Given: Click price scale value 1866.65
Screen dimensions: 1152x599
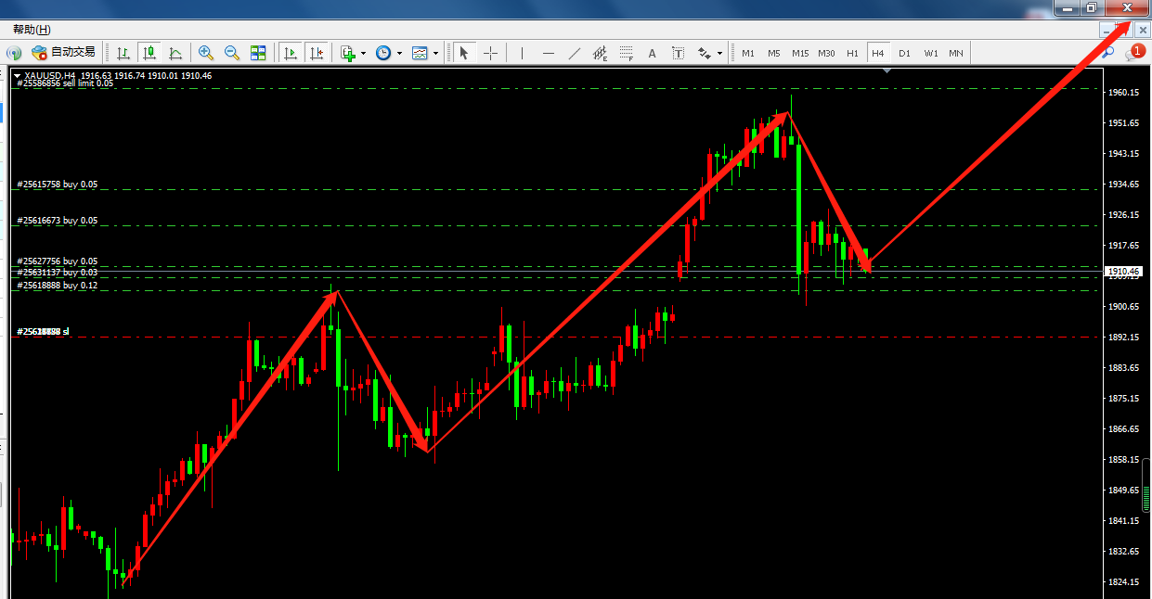Looking at the screenshot, I should [x=1124, y=429].
